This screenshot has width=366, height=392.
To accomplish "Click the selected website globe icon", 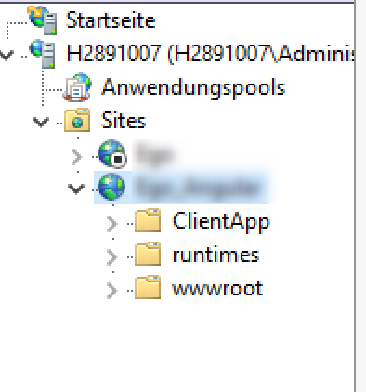I will 111,187.
